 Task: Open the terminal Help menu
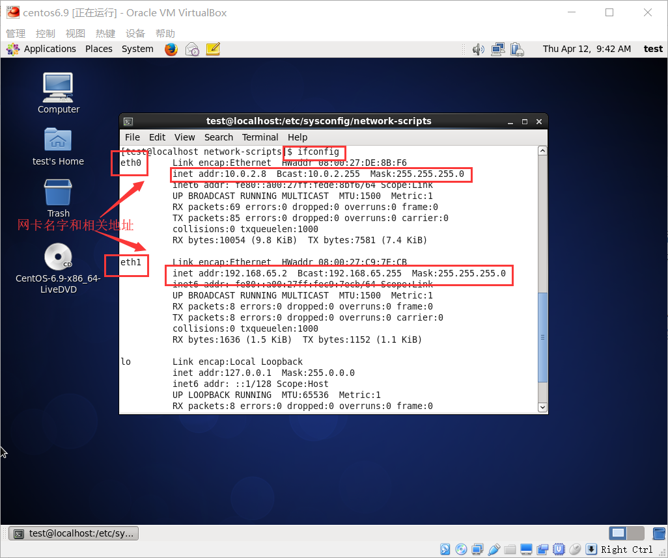[298, 137]
